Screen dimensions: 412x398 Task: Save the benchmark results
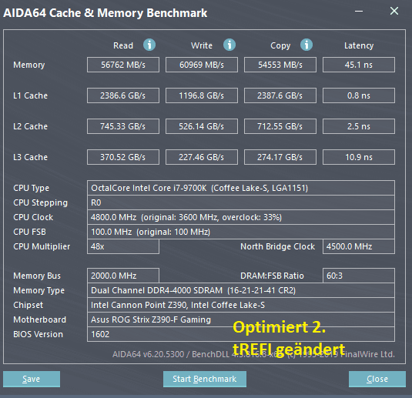pos(32,379)
